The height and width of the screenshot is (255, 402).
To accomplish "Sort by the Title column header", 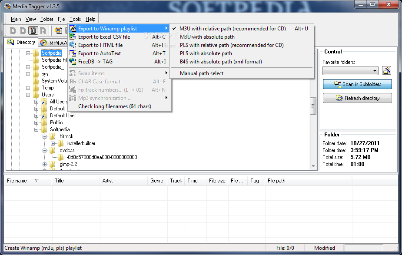I will point(76,181).
